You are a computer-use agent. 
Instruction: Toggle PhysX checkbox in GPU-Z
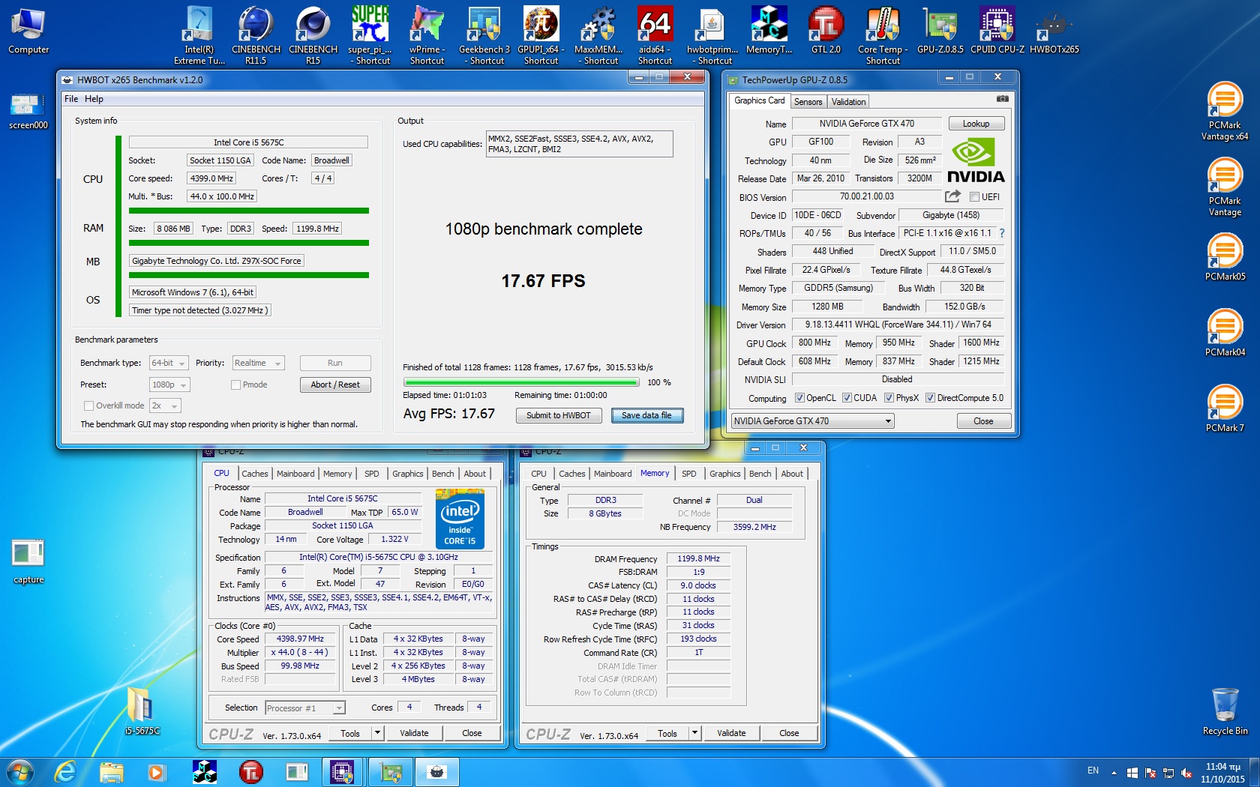point(889,398)
